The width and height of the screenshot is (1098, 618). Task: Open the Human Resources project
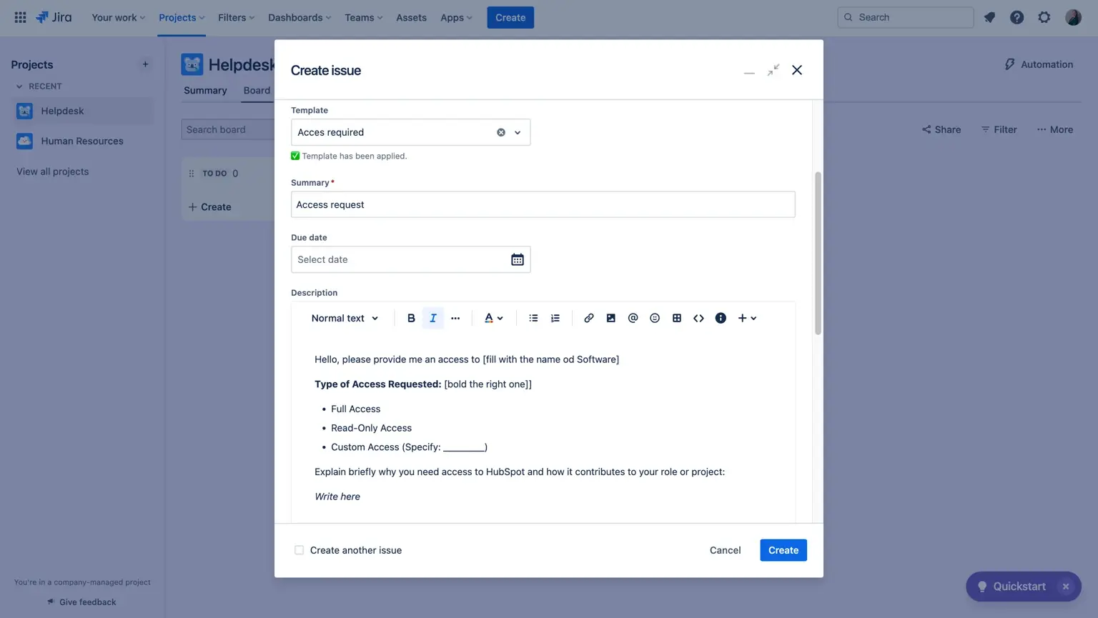[82, 141]
